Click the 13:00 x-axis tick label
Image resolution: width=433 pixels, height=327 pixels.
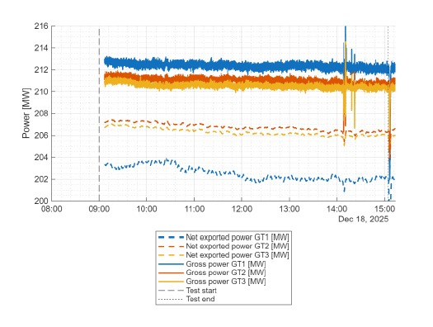pos(289,209)
